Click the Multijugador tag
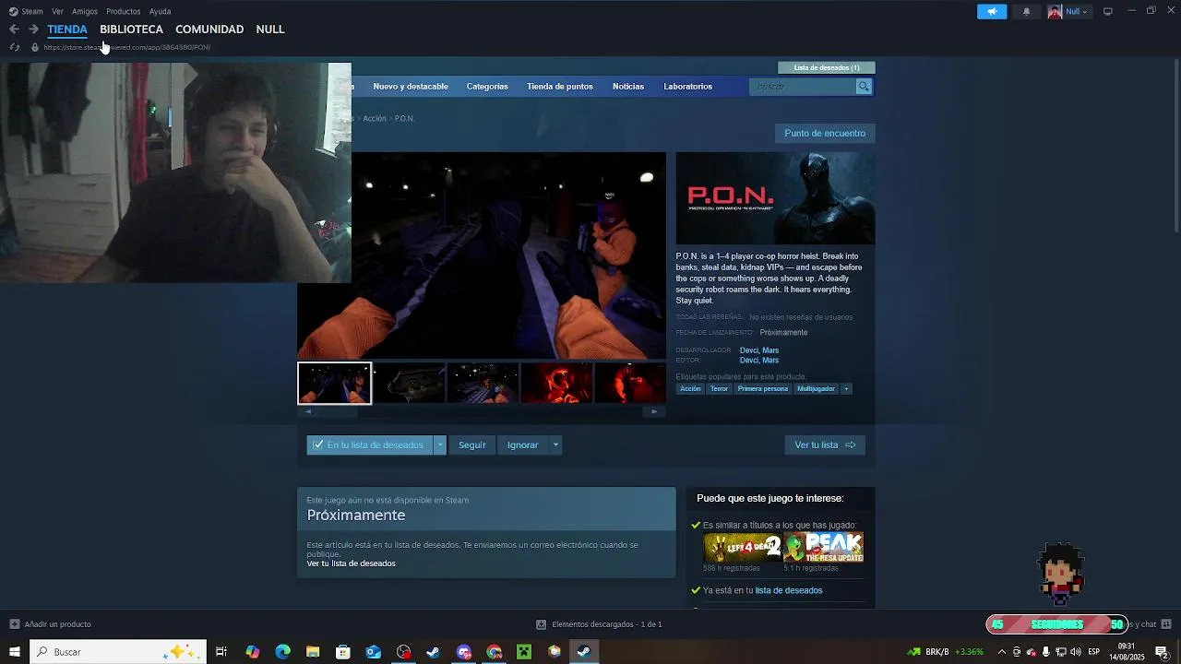Image resolution: width=1181 pixels, height=664 pixels. coord(816,389)
